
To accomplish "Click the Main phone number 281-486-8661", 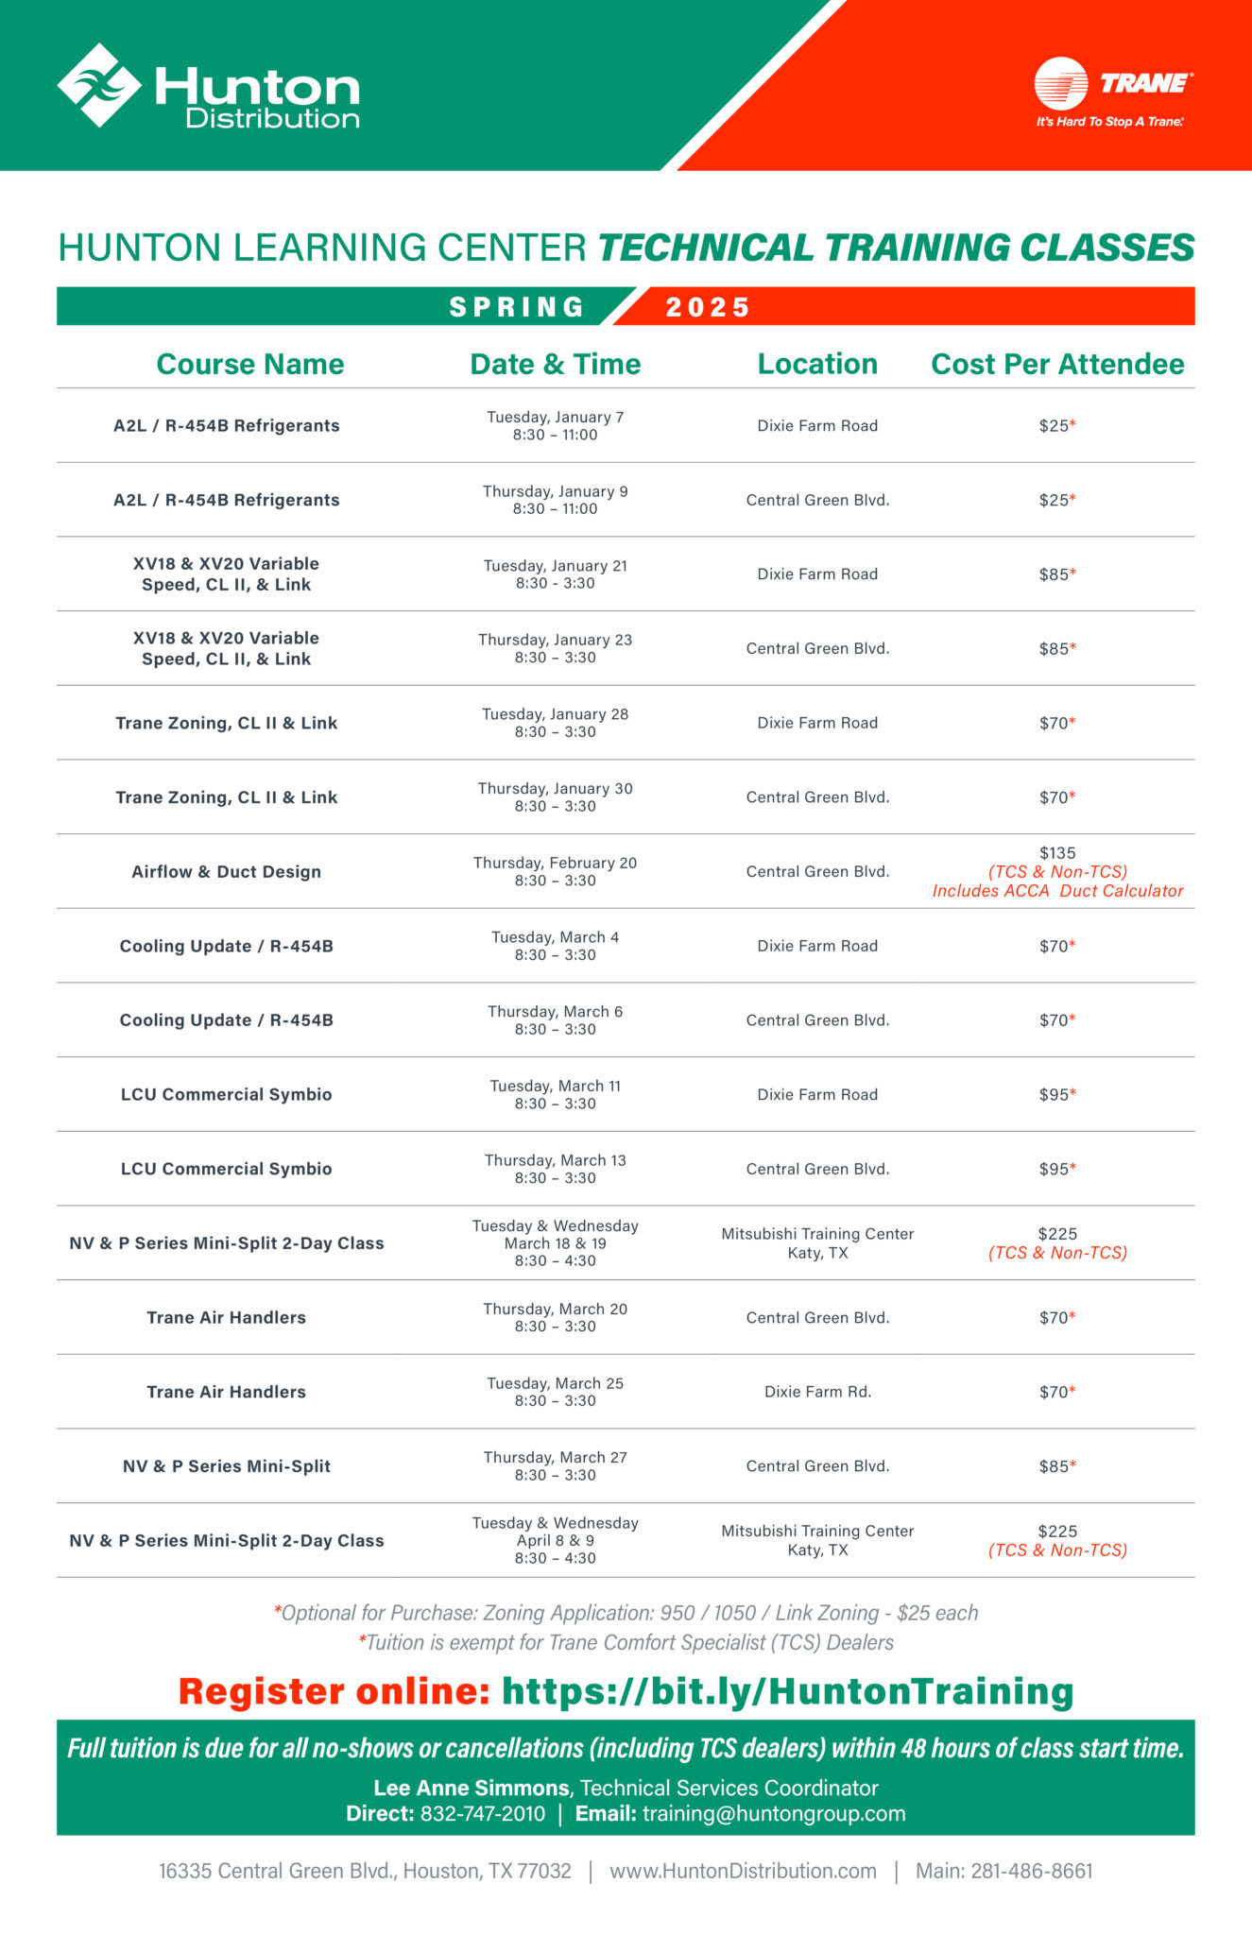I will 1032,1871.
